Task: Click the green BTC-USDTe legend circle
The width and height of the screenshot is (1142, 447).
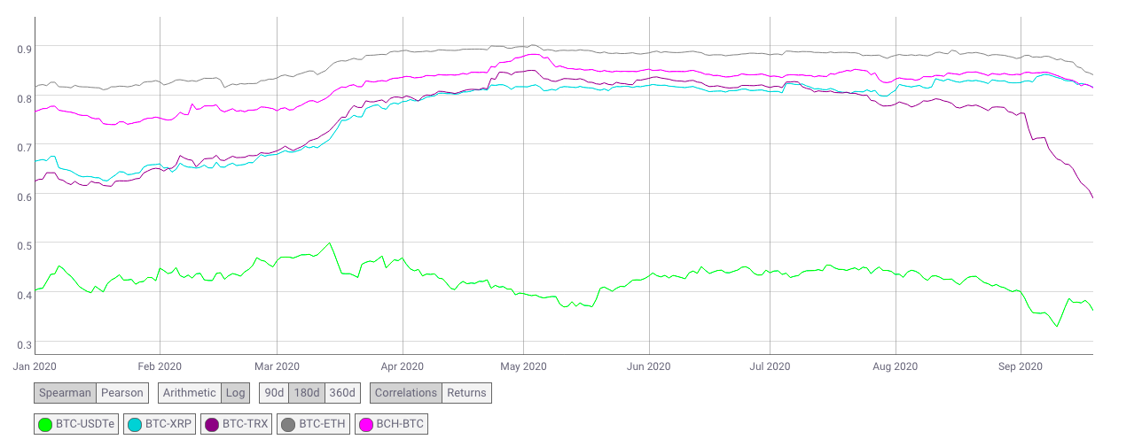Action: [x=45, y=425]
